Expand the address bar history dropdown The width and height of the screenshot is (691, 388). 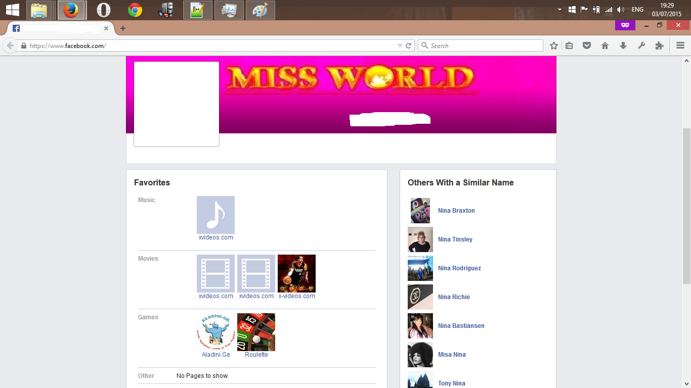(400, 45)
